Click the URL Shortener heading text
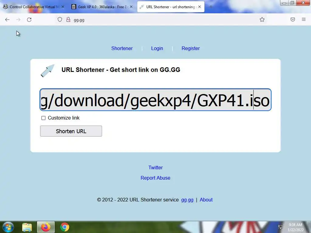This screenshot has width=311, height=233. 121,70
